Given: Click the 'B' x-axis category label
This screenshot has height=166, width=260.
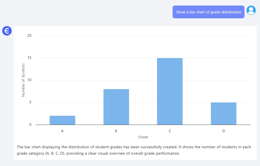Looking at the screenshot, I should click(x=116, y=131).
